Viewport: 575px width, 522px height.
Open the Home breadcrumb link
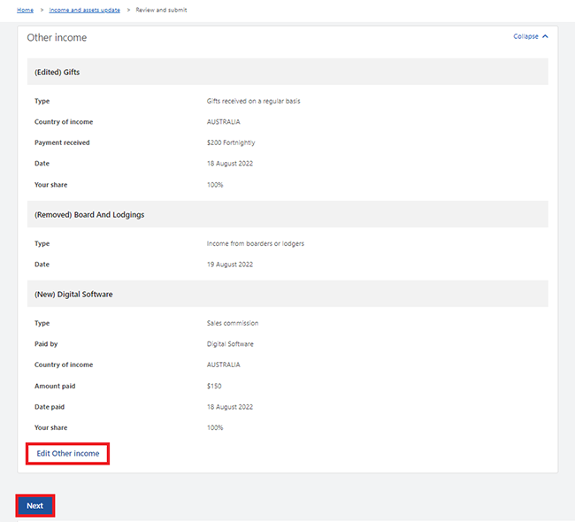point(25,10)
